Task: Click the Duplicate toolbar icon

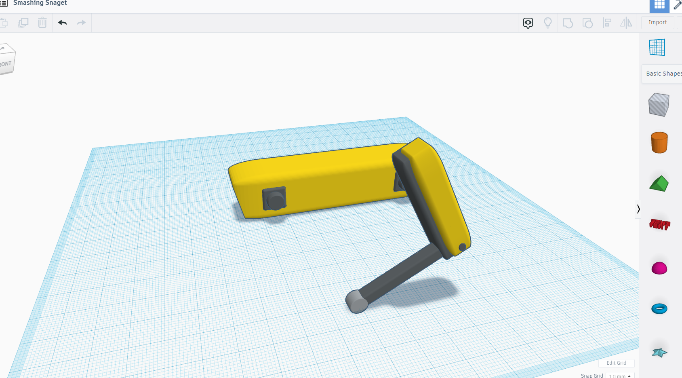Action: coord(23,23)
